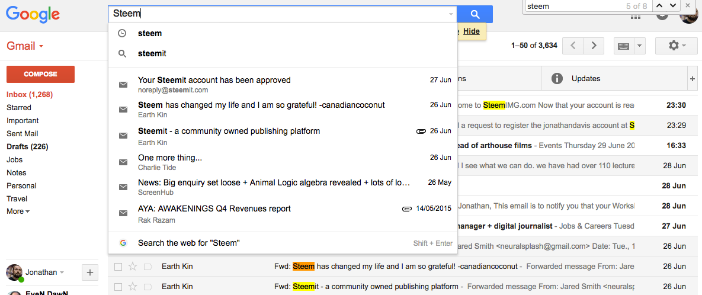
Task: Add a new inbox tab with plus
Action: pyautogui.click(x=693, y=78)
